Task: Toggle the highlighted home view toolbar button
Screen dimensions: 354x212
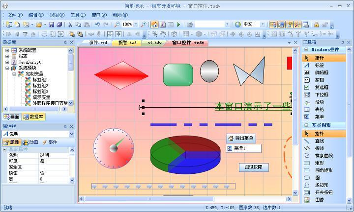Action: (155, 24)
